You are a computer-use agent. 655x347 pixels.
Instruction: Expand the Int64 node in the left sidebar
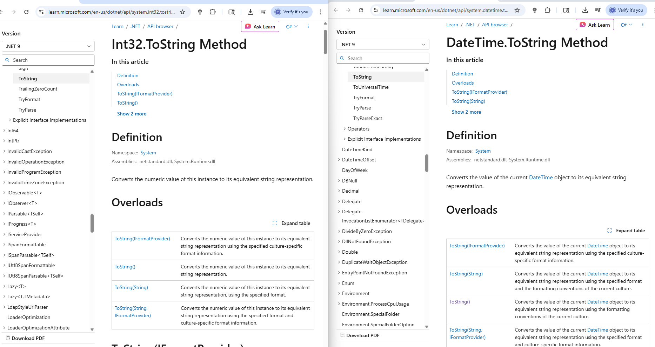point(4,131)
